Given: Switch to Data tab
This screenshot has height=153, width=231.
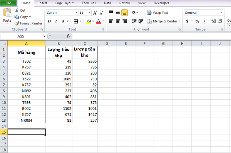Looking at the screenshot, I should [x=107, y=3].
